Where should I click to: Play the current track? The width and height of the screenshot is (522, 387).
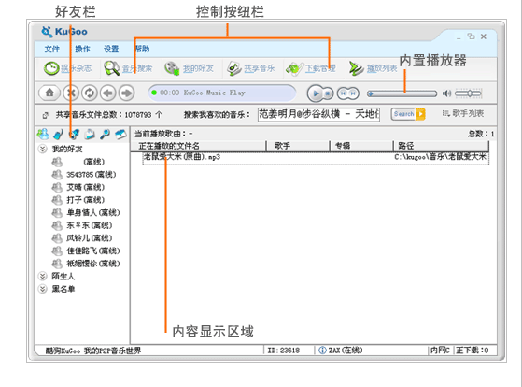[x=316, y=93]
